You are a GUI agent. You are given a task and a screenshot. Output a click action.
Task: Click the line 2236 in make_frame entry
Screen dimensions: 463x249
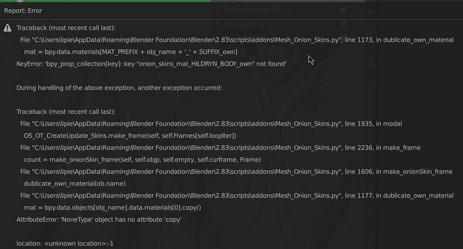click(220, 148)
